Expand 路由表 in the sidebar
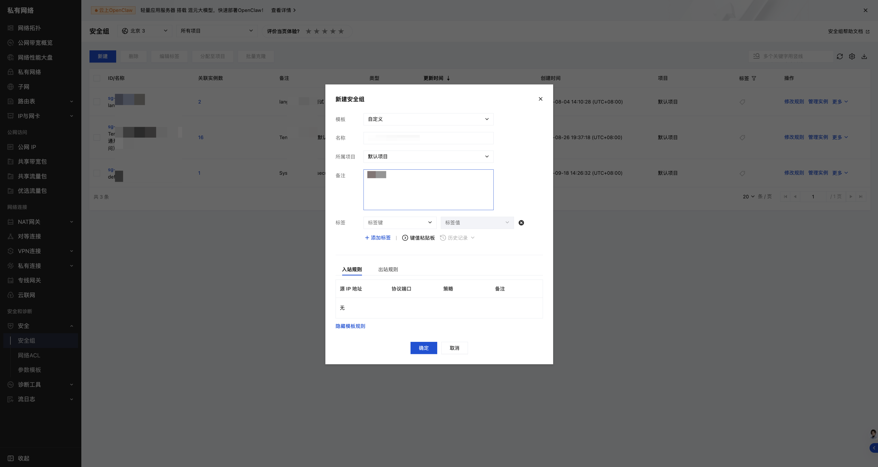This screenshot has height=467, width=878. [41, 101]
